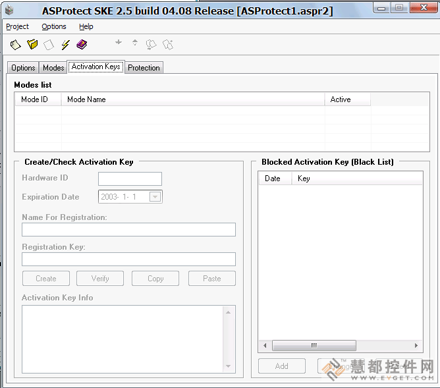Click the greyed pages with arrow icon
This screenshot has width=440, height=388.
[151, 45]
